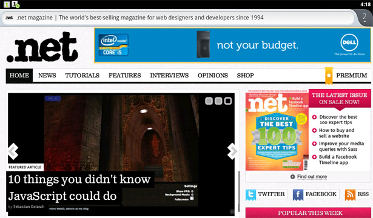This screenshot has width=373, height=218.
Task: Click the .net magazine logo
Action: click(42, 47)
